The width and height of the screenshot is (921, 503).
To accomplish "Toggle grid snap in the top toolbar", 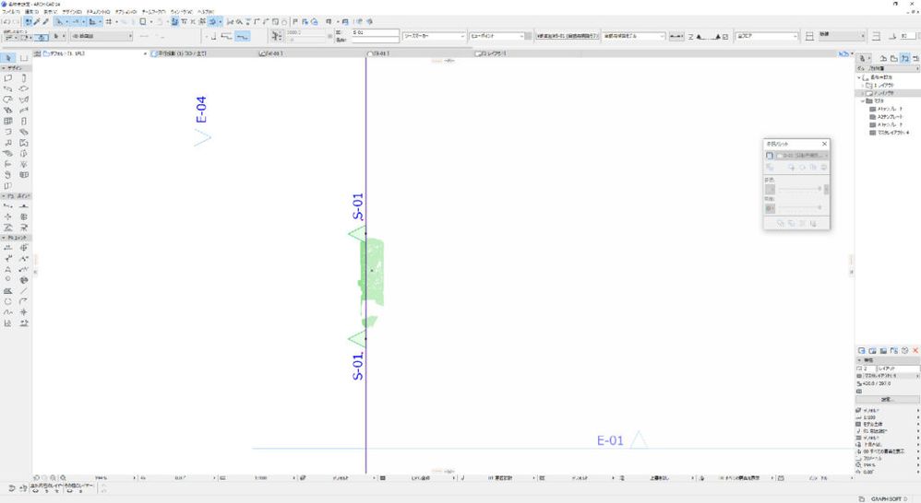I will click(x=109, y=22).
